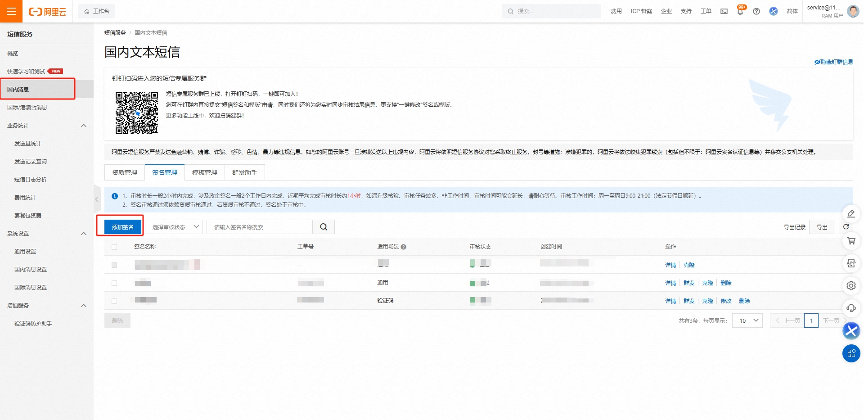Image resolution: width=864 pixels, height=420 pixels.
Task: Click the 隐藏钉群信息 link
Action: tap(834, 62)
